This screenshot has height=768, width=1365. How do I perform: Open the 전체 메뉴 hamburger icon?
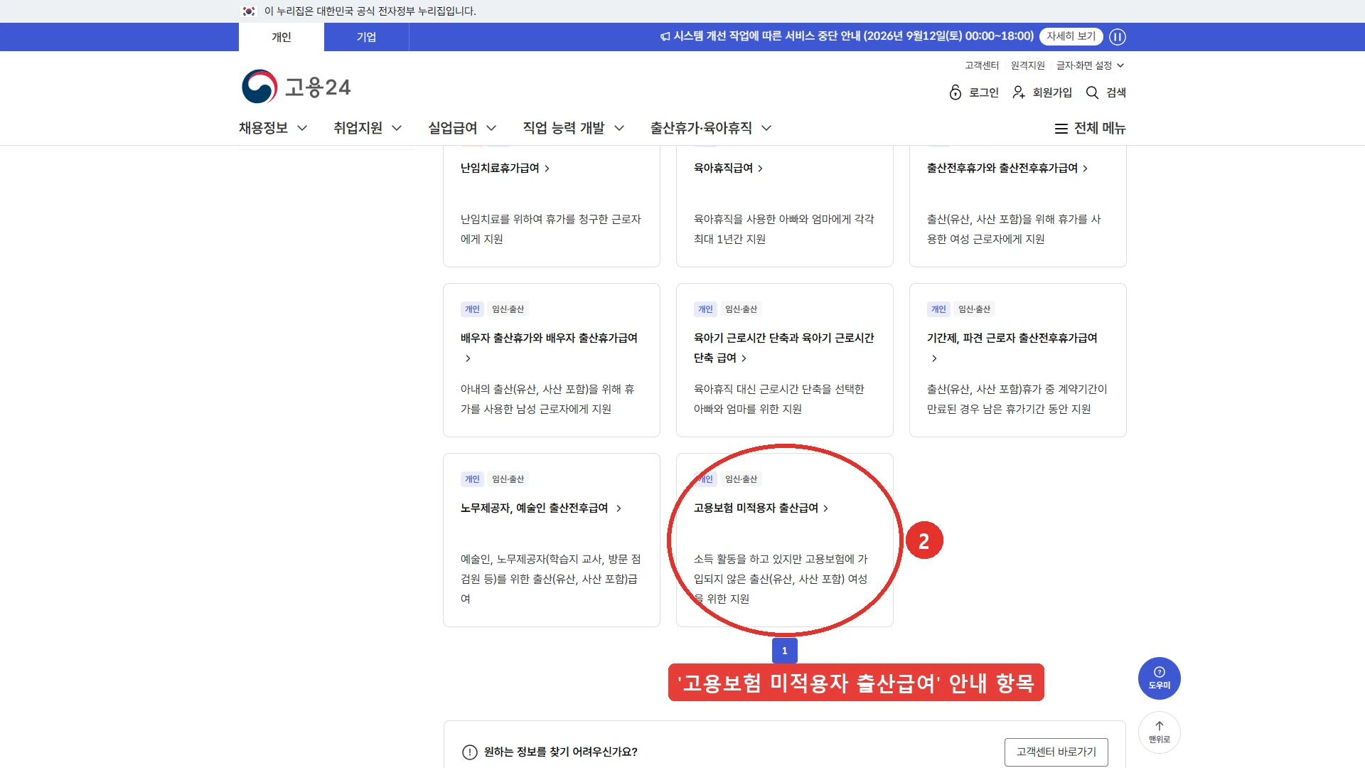click(1061, 129)
